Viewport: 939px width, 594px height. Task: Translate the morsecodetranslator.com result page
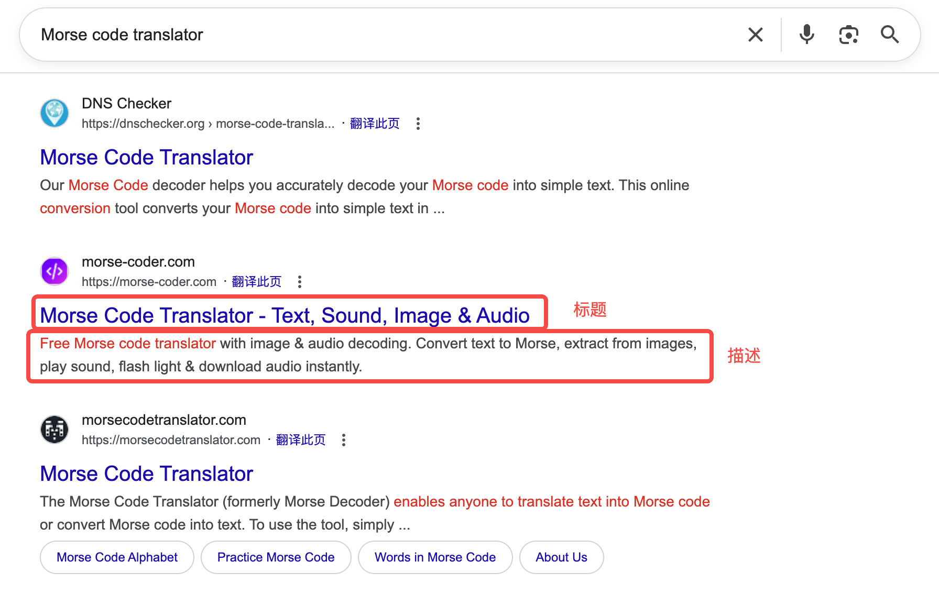click(301, 440)
